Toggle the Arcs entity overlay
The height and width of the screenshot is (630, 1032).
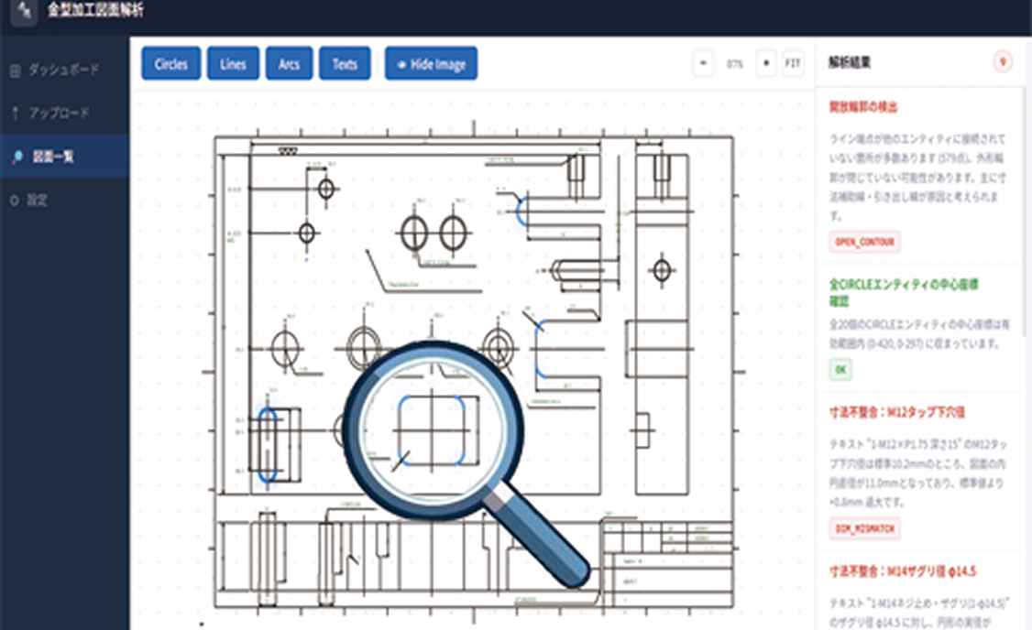pyautogui.click(x=290, y=64)
